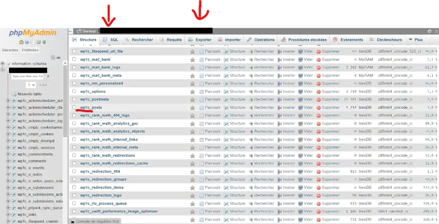439x224 pixels.
Task: Click Vider icon in wp1c_redirection_items row
Action: pos(301,188)
